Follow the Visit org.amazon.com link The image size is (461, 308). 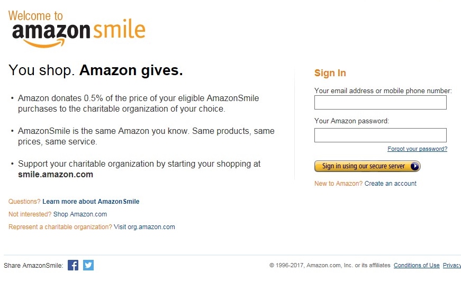coord(144,227)
